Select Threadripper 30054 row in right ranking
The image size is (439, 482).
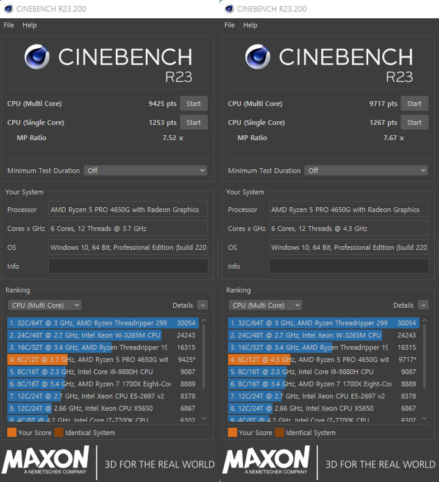(324, 323)
